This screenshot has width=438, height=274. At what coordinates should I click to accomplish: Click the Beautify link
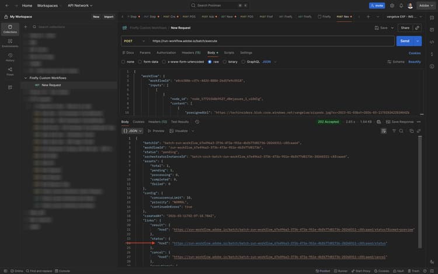coord(414,62)
